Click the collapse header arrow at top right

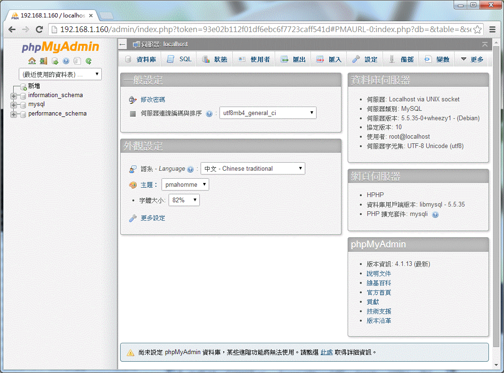485,44
